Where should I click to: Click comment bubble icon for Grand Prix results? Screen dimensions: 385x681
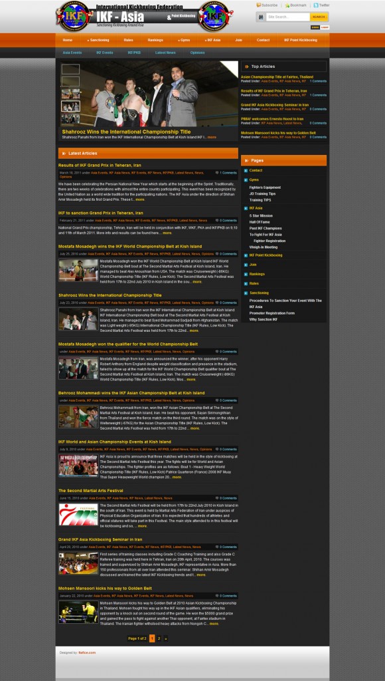[x=217, y=173]
